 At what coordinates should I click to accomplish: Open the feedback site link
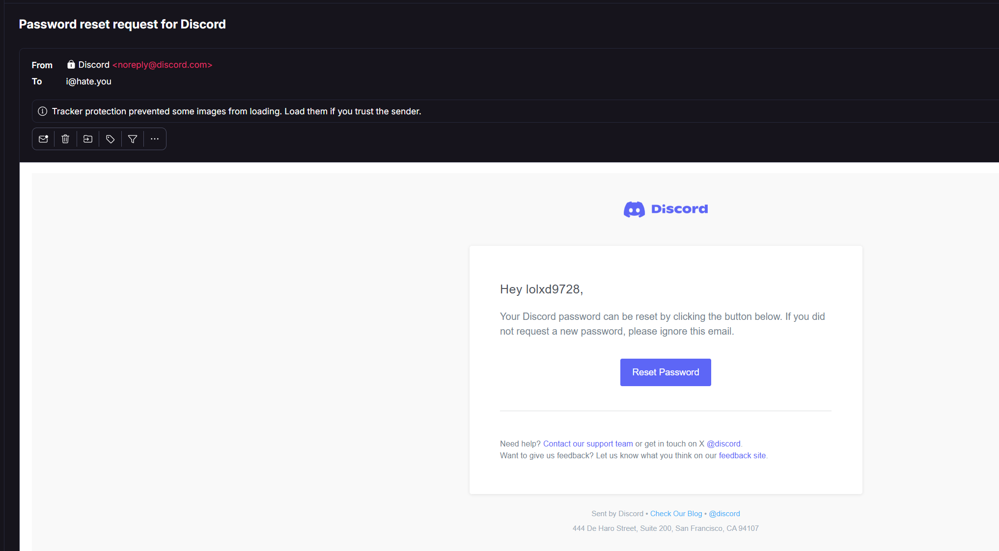742,455
